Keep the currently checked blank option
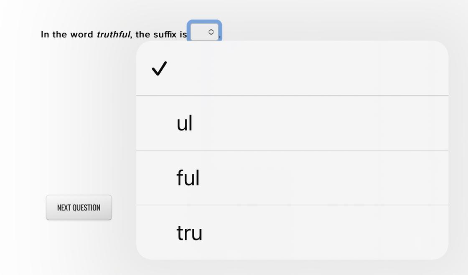 292,68
